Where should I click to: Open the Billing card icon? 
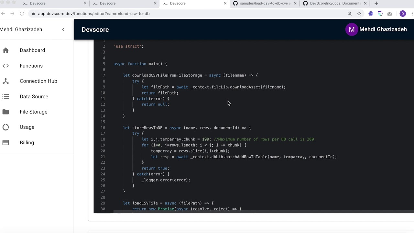click(5, 143)
